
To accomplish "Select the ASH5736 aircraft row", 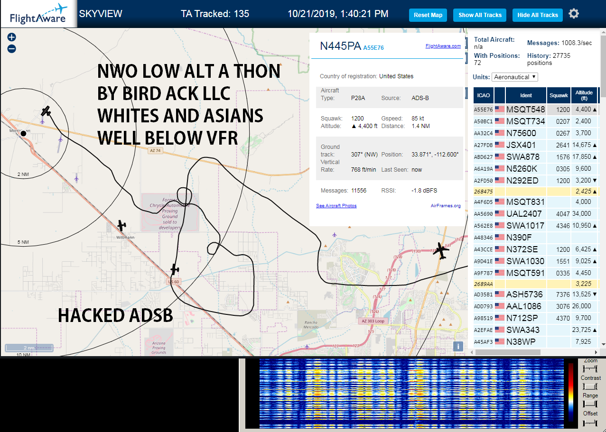I will (x=536, y=294).
